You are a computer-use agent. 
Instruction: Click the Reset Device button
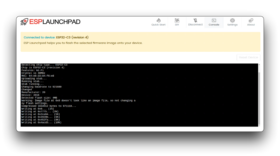point(248,57)
